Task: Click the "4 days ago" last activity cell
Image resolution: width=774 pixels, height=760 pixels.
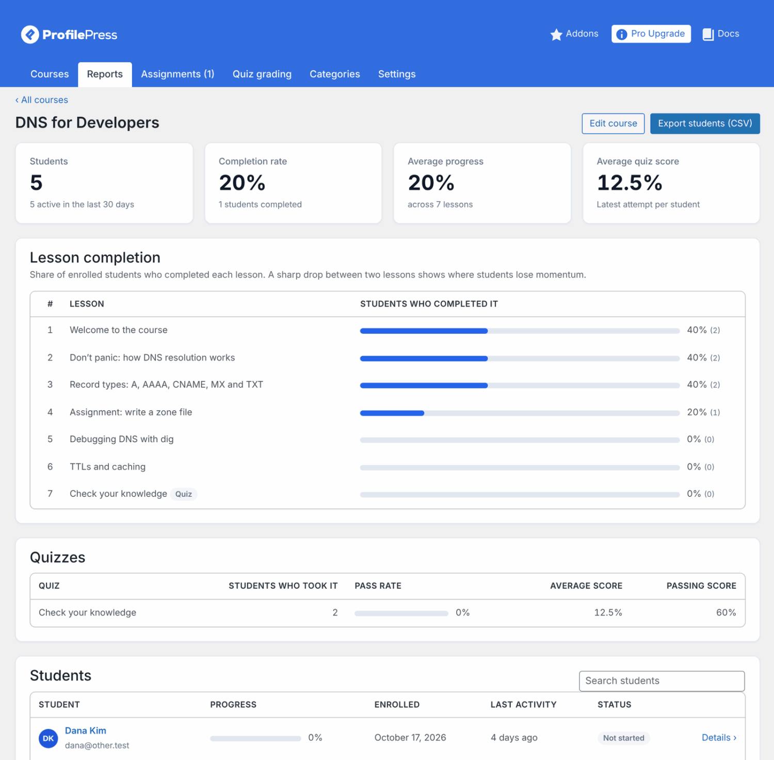Action: coord(514,738)
